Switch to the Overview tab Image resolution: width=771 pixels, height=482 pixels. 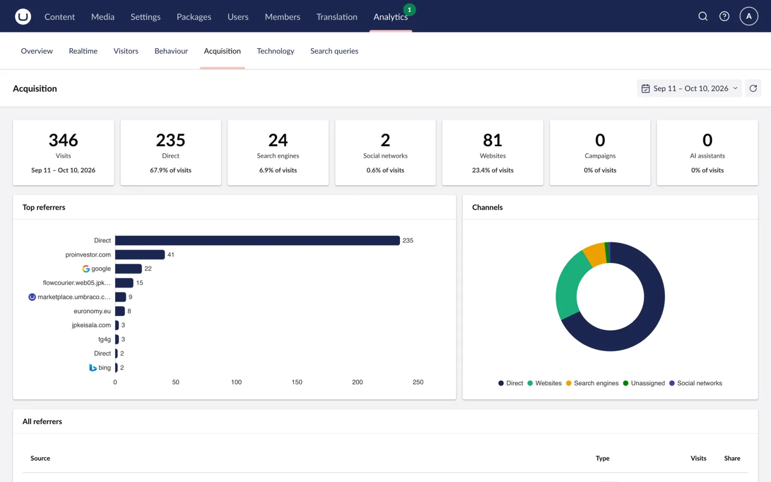point(37,51)
